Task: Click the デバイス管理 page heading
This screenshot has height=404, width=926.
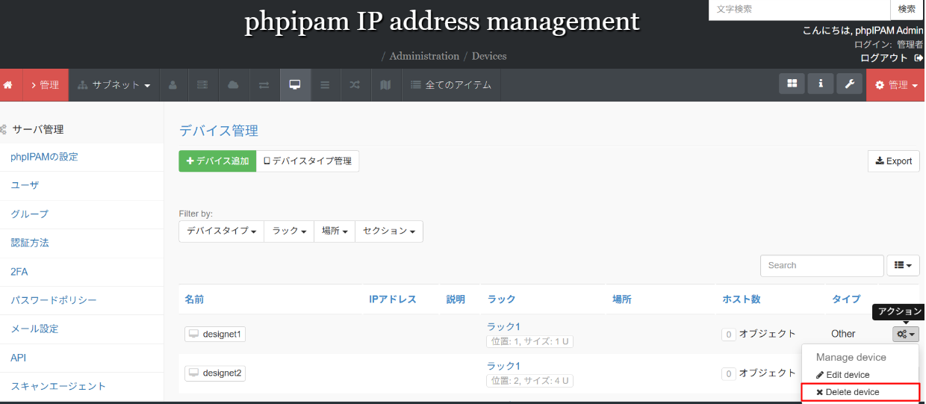Action: (219, 131)
